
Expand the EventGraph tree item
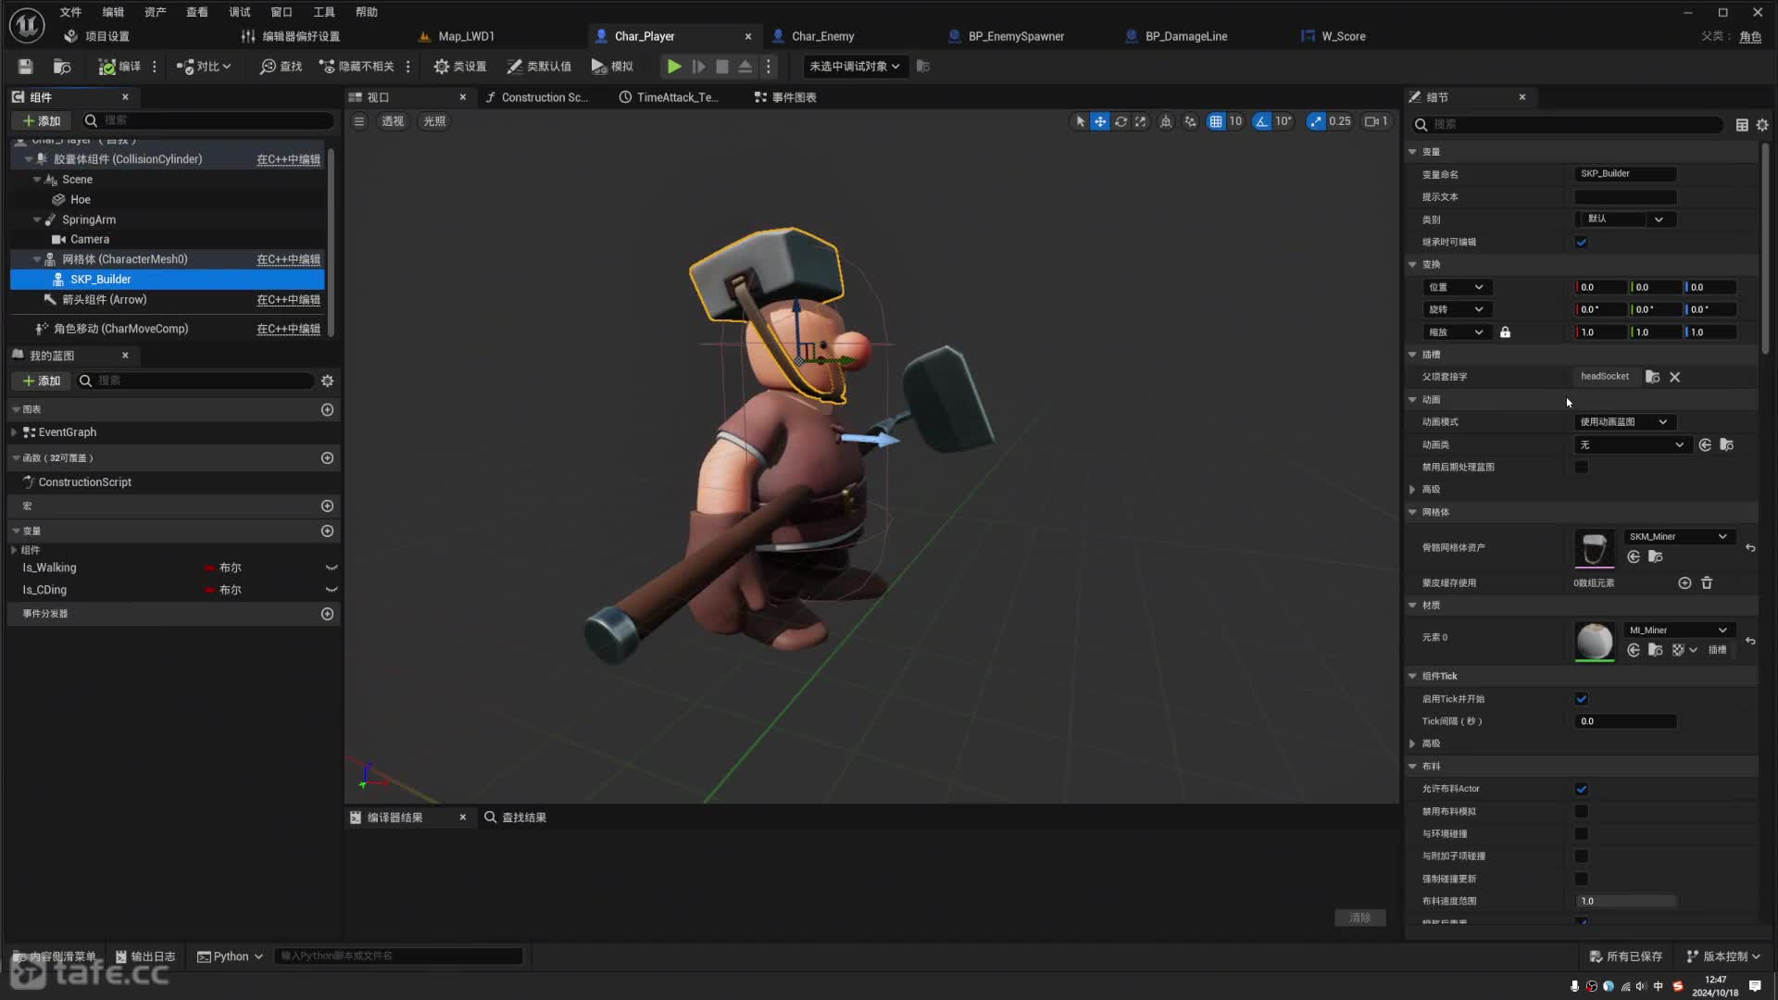[14, 432]
